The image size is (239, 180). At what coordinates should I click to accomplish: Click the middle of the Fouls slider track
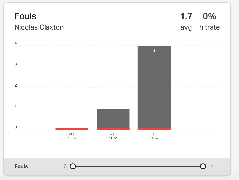pyautogui.click(x=138, y=166)
